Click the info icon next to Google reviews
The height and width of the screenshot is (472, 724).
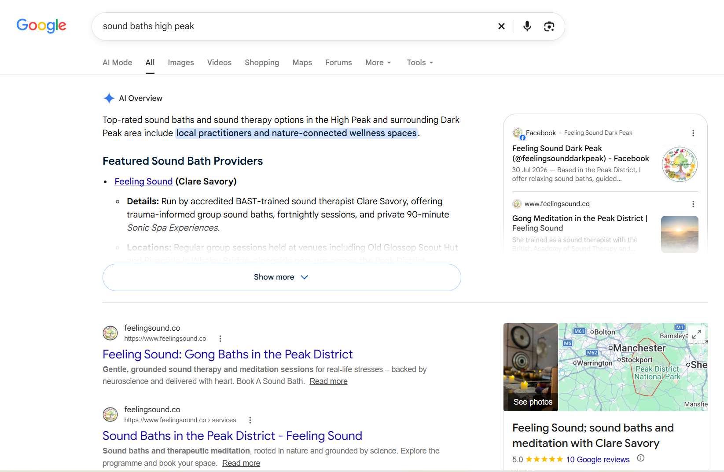click(641, 458)
